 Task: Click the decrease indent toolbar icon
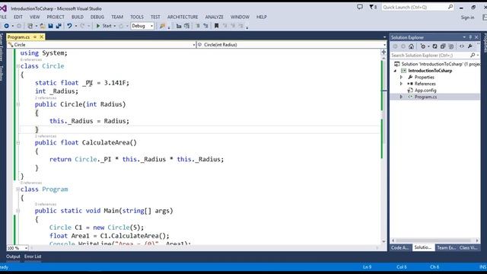179,26
